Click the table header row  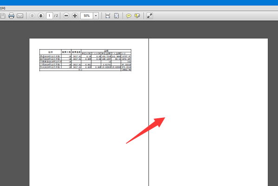(85, 52)
